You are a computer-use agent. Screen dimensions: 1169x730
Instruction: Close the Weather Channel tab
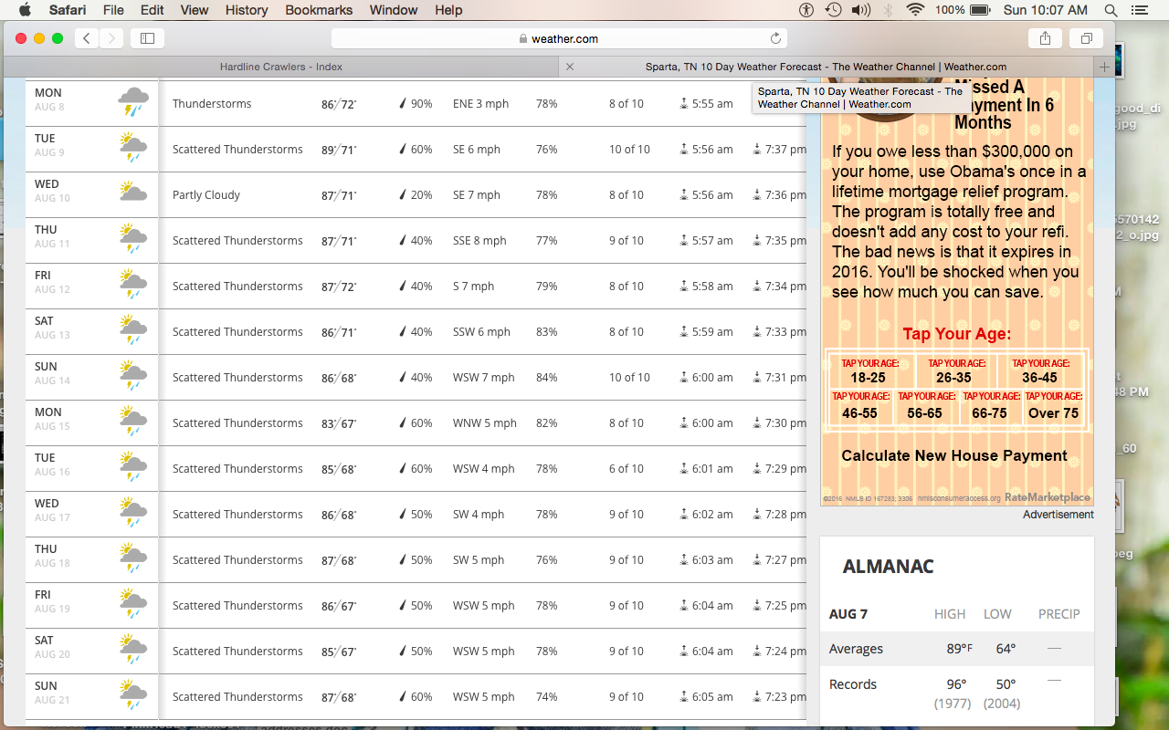click(570, 67)
